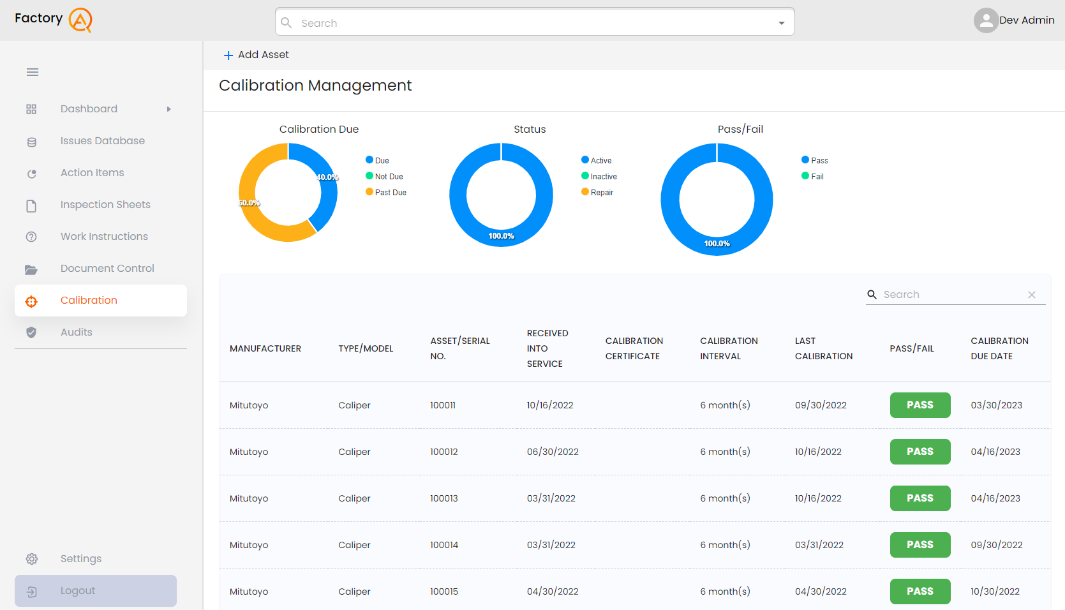Click the Audits shield icon

(x=31, y=332)
